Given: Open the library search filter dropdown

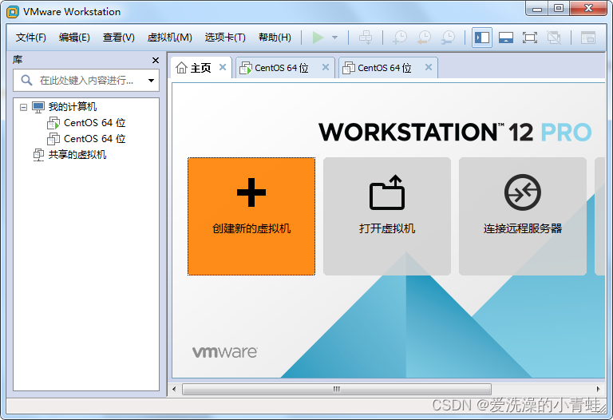Looking at the screenshot, I should (151, 81).
